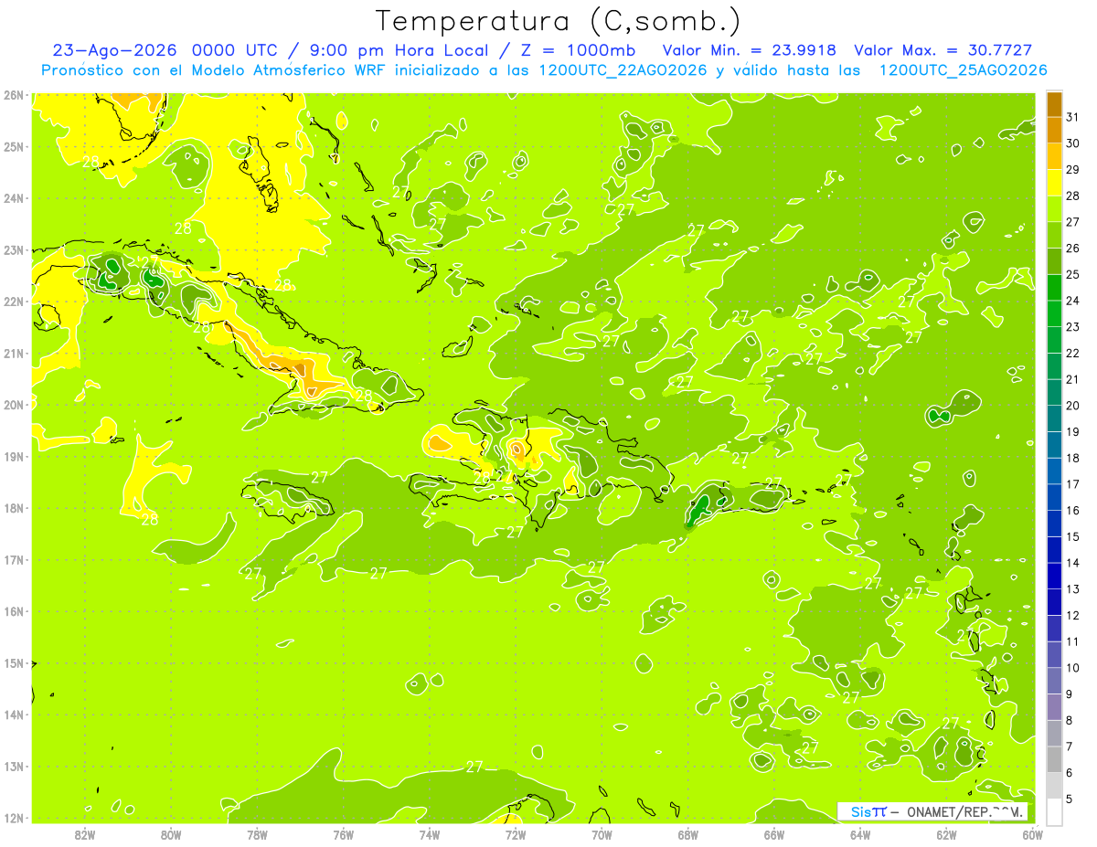The width and height of the screenshot is (1097, 847).
Task: Click the "62W" longitude axis label
Action: pyautogui.click(x=946, y=834)
